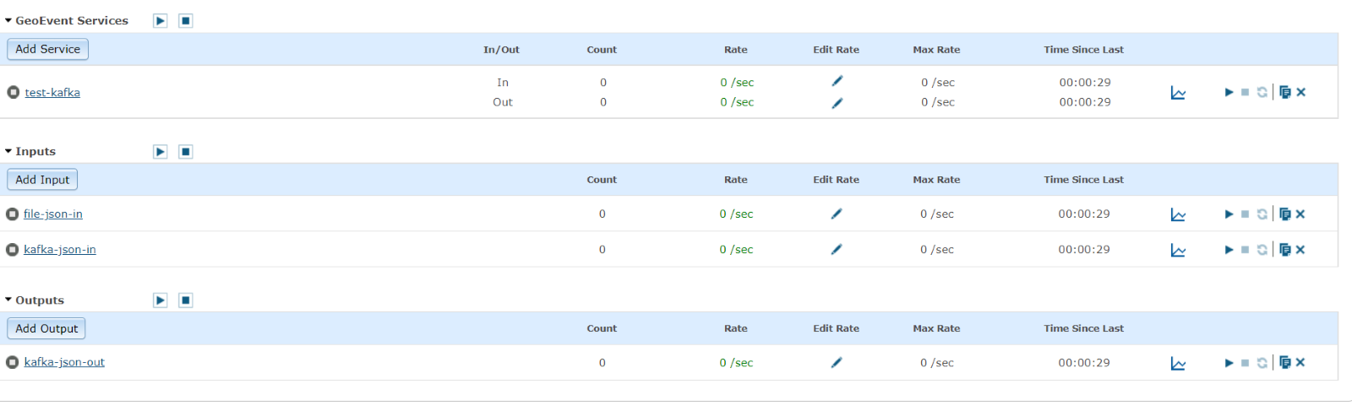This screenshot has width=1352, height=411.
Task: Start all Outputs
Action: [161, 300]
